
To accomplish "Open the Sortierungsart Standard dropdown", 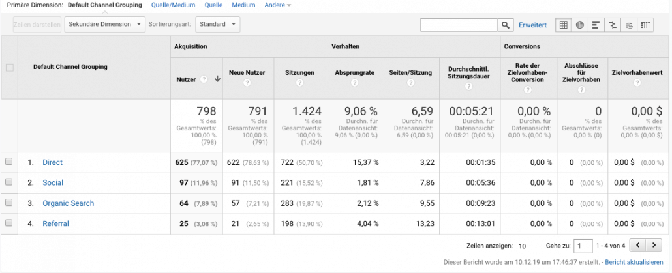I will 217,25.
